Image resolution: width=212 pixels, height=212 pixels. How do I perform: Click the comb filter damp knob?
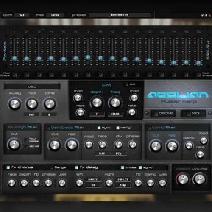pos(189,146)
